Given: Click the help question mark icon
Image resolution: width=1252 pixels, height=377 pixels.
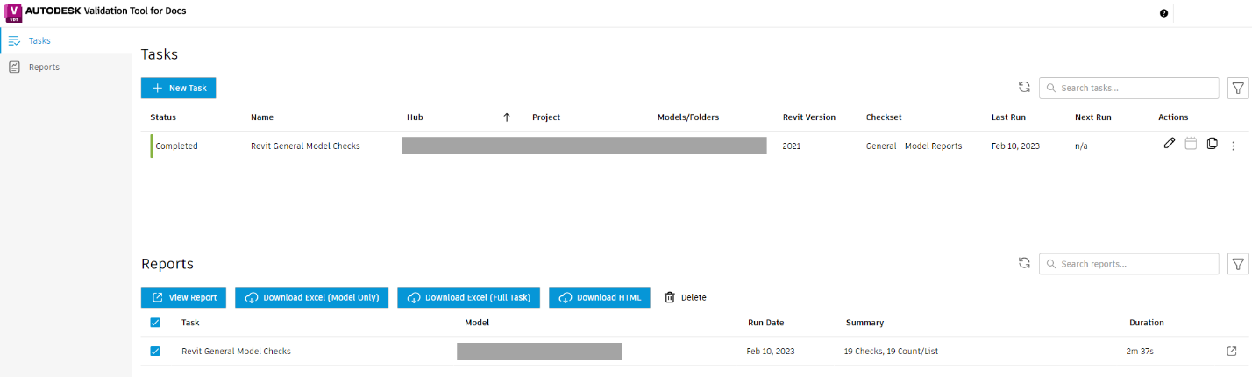Looking at the screenshot, I should 1163,13.
